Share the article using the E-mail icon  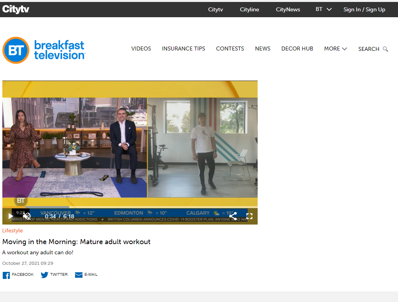[78, 275]
